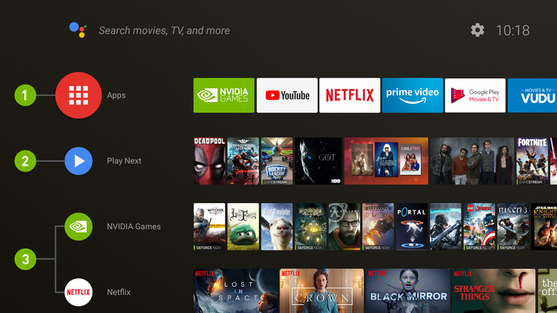The image size is (557, 313).
Task: Select Play Next button
Action: [78, 160]
